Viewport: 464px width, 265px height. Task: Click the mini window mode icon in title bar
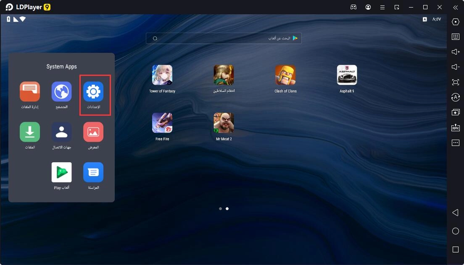point(397,7)
